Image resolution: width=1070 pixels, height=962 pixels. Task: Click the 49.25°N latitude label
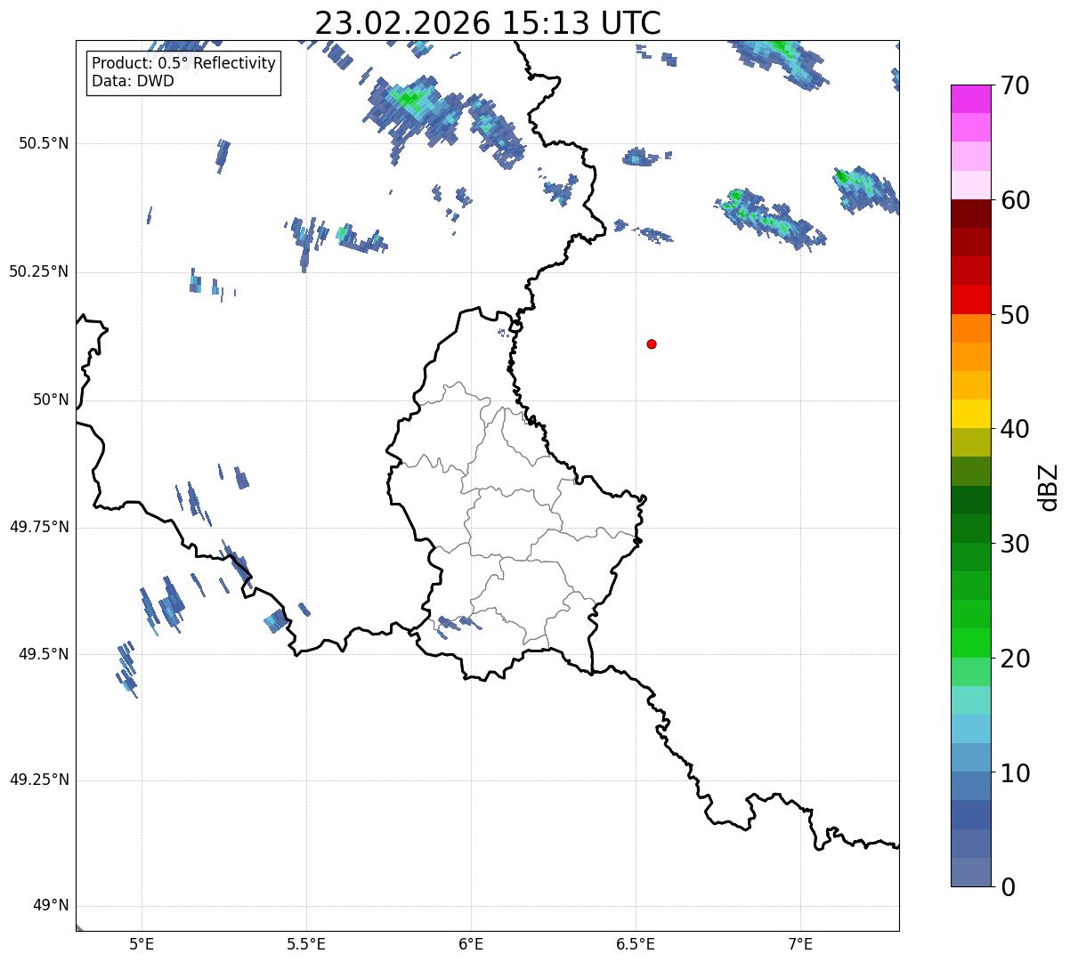pos(39,780)
